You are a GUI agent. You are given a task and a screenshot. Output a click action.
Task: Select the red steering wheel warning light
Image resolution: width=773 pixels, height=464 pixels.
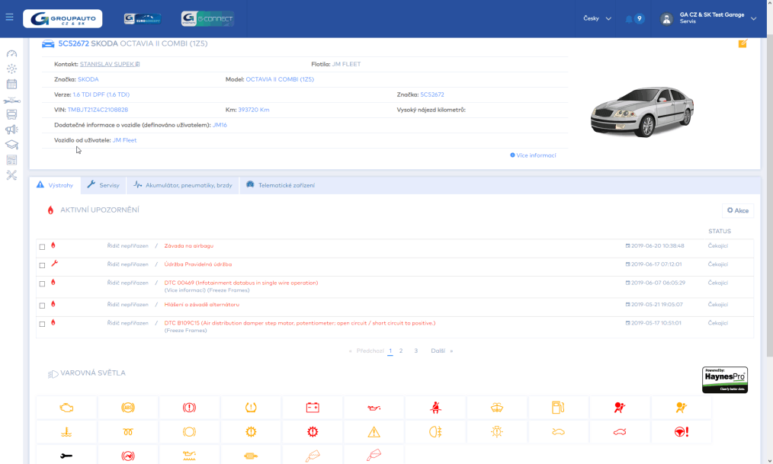682,432
